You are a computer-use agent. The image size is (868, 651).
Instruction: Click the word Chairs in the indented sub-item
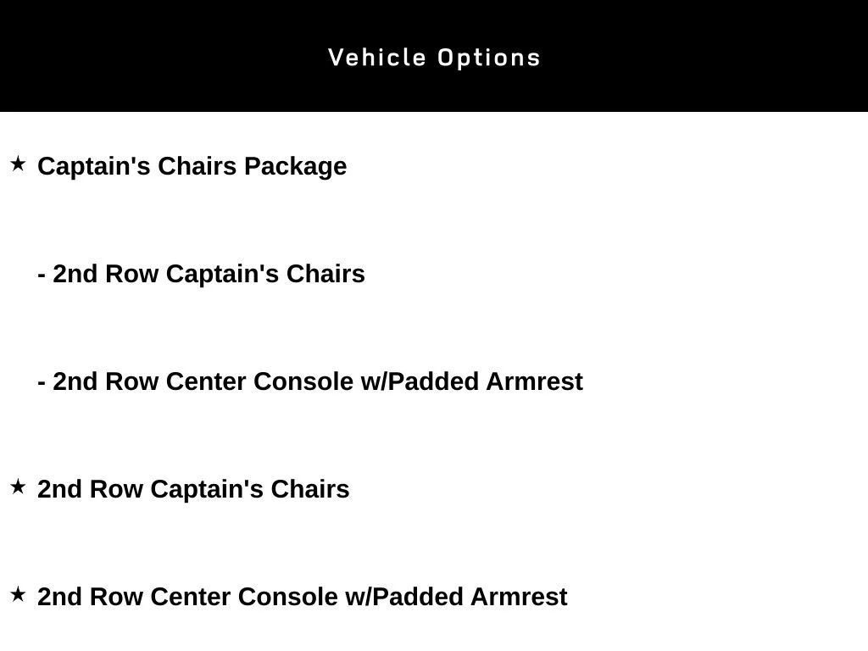point(325,274)
